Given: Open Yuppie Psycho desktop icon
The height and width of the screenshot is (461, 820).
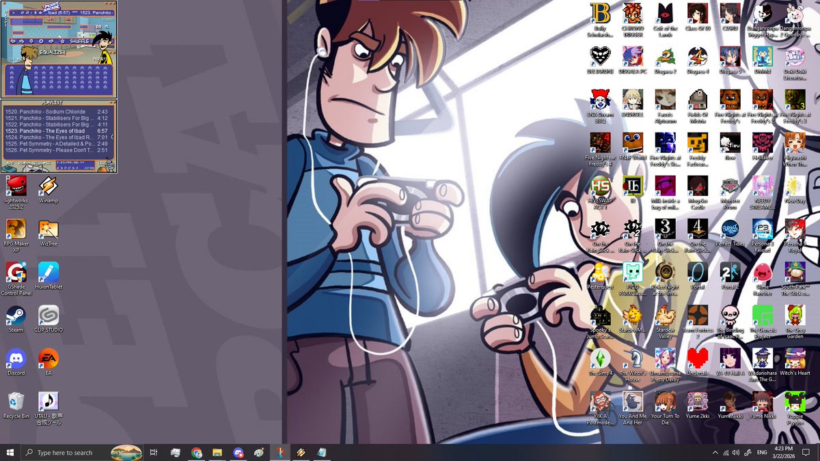Looking at the screenshot, I should (795, 408).
